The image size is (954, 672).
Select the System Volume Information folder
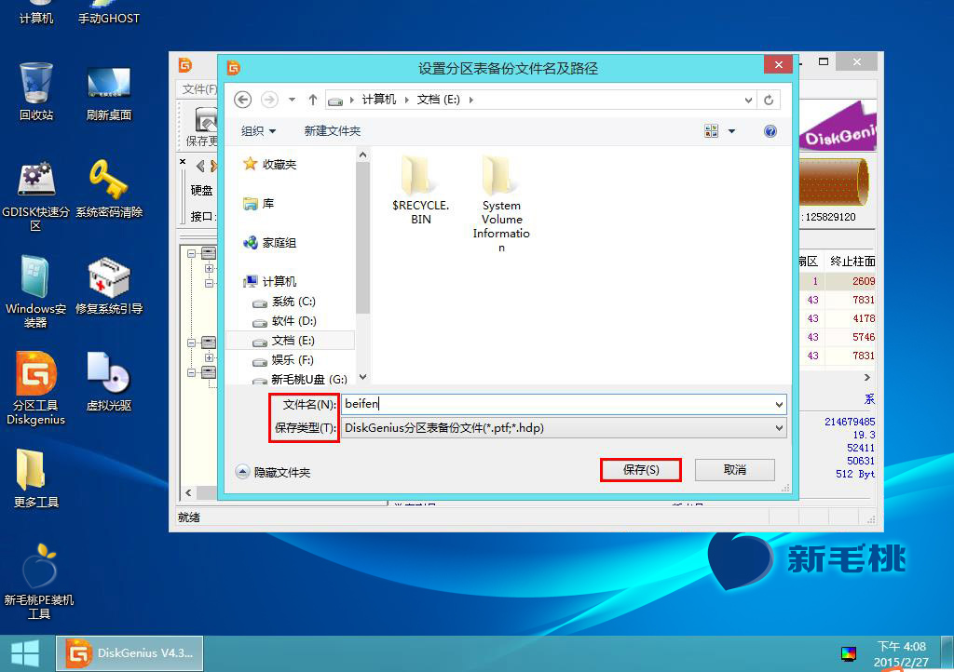pos(501,203)
